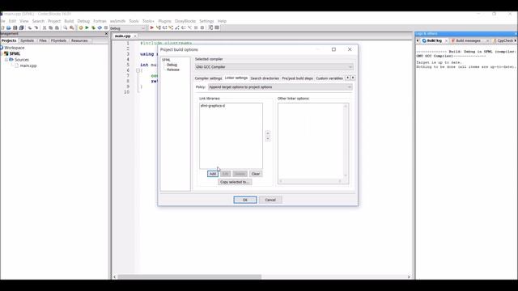Open the Selected compiler dropdown
The image size is (518, 291).
click(274, 67)
